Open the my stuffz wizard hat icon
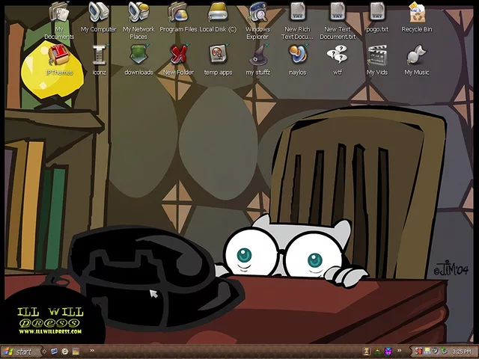This screenshot has height=359, width=479. tap(258, 55)
